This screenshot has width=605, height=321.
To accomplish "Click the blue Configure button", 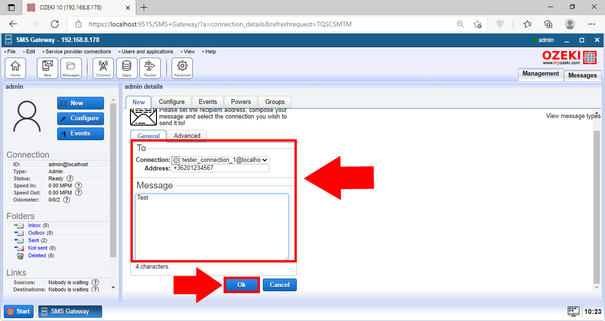I will (80, 118).
